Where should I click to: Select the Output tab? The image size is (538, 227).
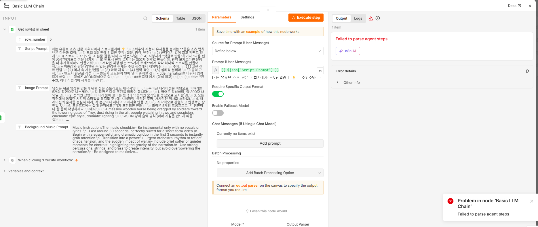(341, 18)
